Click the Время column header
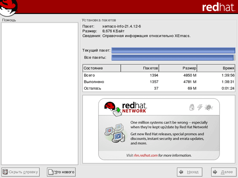This screenshot has width=238, height=178. pyautogui.click(x=216, y=68)
